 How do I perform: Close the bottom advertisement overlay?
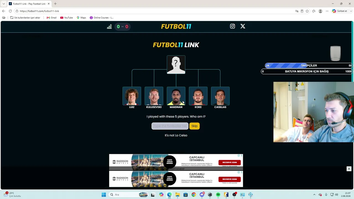pos(349,169)
